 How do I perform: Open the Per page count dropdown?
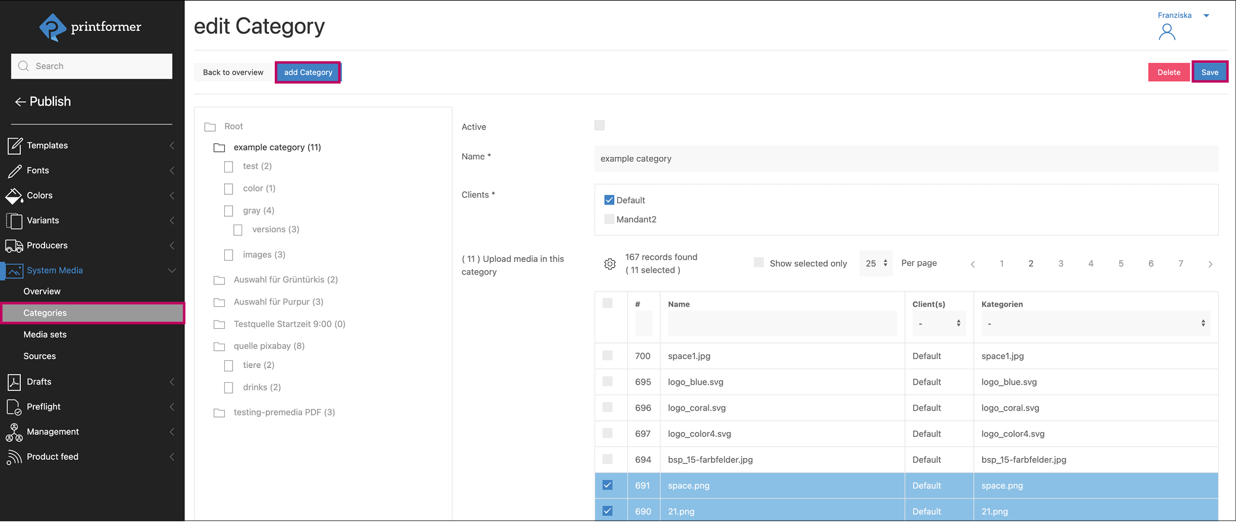click(876, 264)
